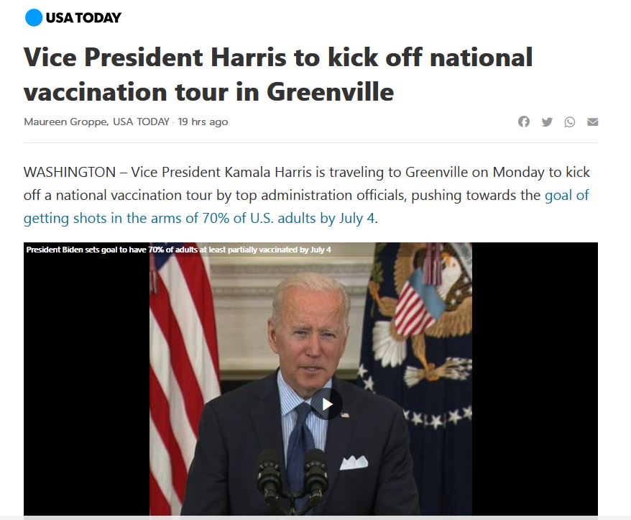Share the story through WhatsApp icon
The width and height of the screenshot is (631, 520).
(x=569, y=122)
